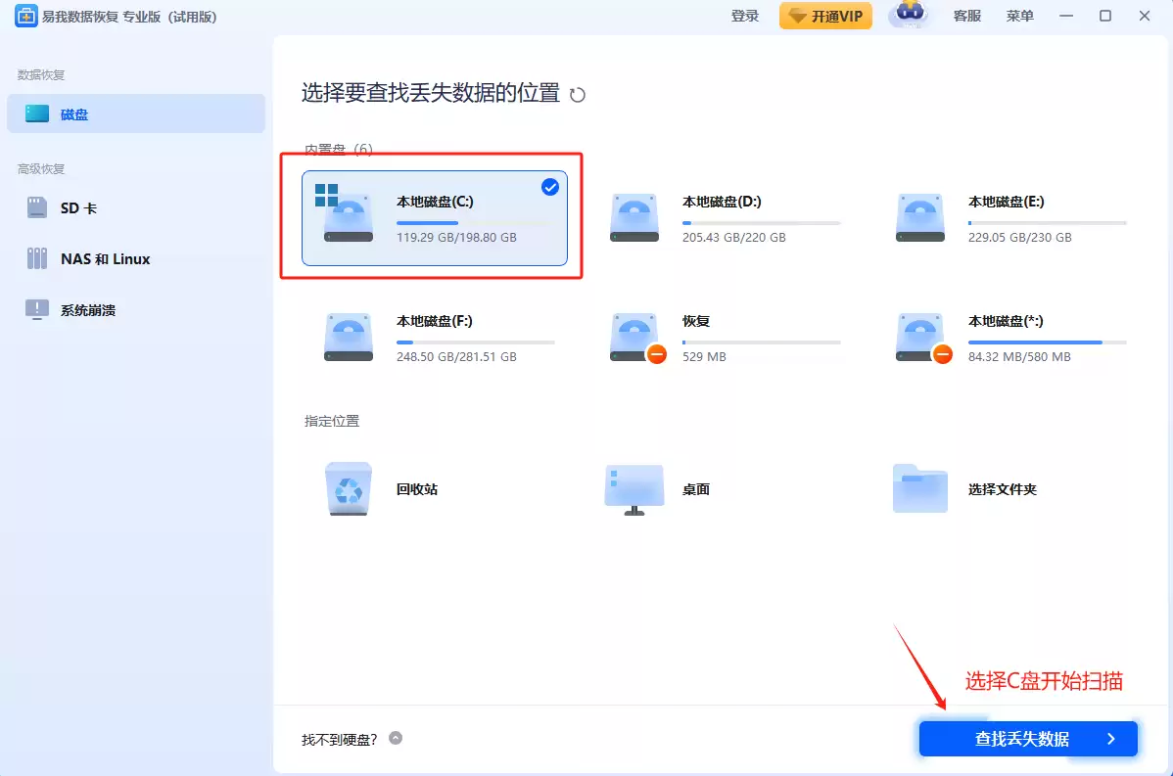Image resolution: width=1173 pixels, height=776 pixels.
Task: Select the Recycle Bin (回收站) icon
Action: click(348, 488)
